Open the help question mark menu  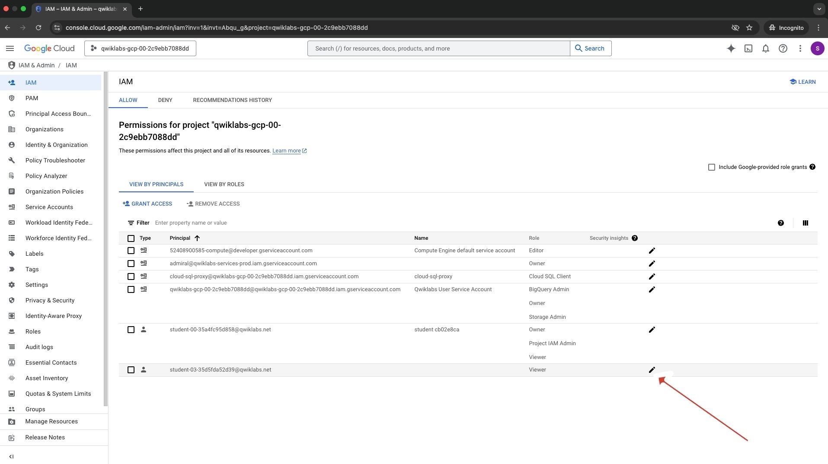click(x=783, y=48)
